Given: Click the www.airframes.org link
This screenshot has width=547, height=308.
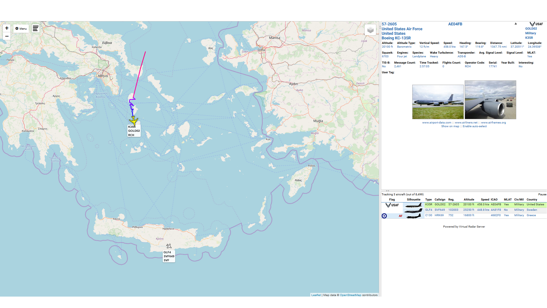Looking at the screenshot, I should (x=493, y=123).
